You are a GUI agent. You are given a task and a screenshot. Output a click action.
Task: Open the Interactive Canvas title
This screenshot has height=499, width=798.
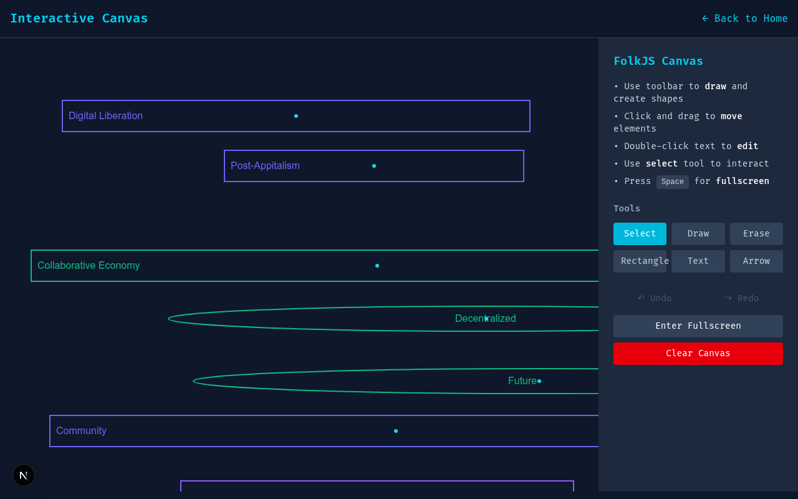(79, 19)
